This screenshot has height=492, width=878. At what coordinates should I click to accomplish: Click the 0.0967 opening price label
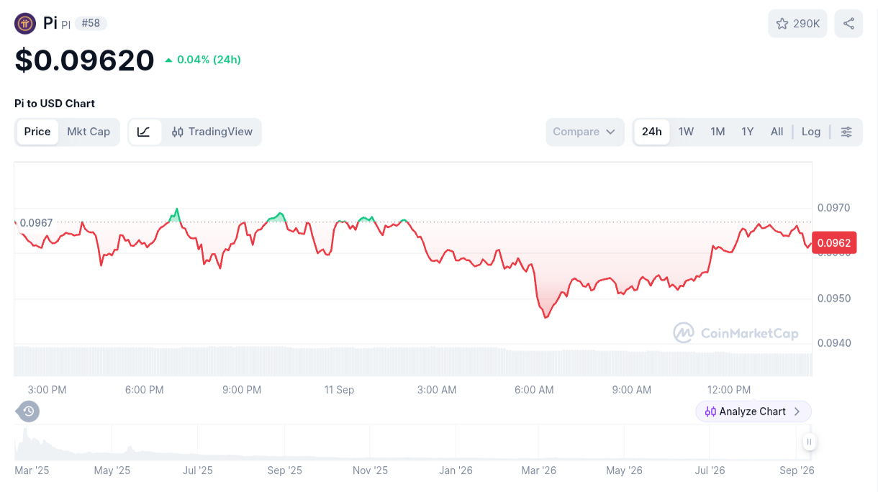click(x=36, y=223)
